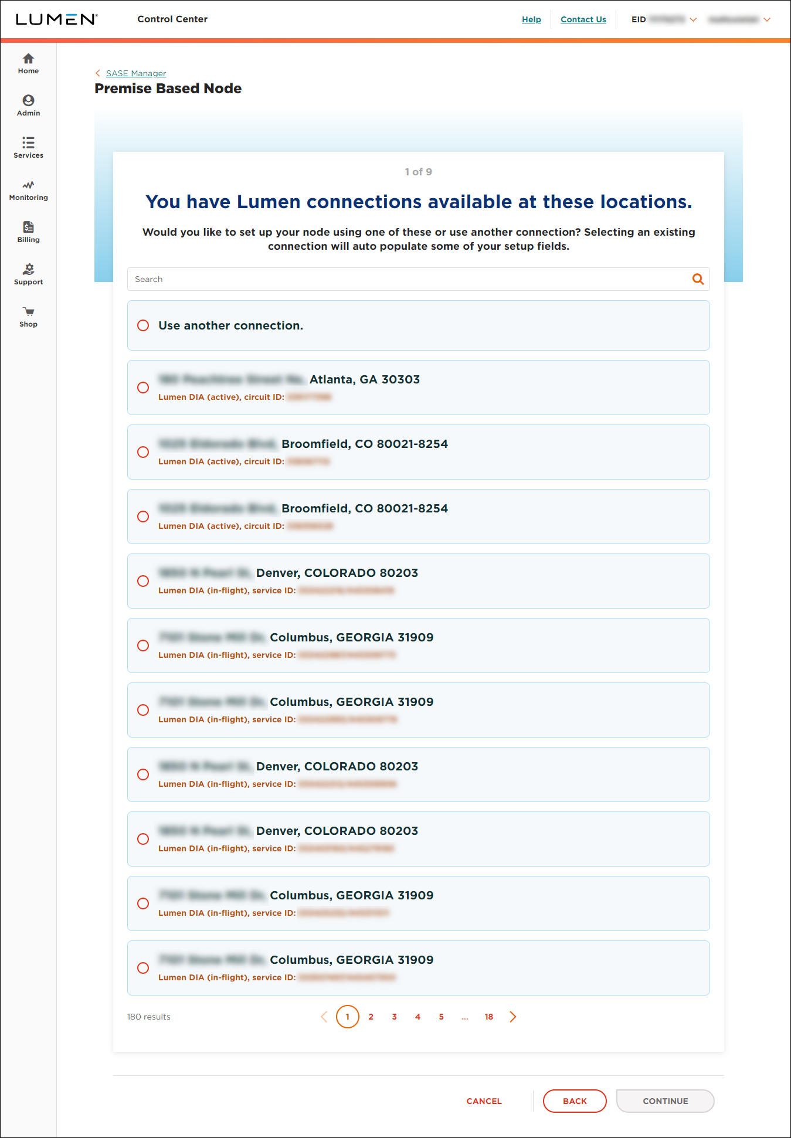Select 'Use another connection' radio button

[143, 325]
